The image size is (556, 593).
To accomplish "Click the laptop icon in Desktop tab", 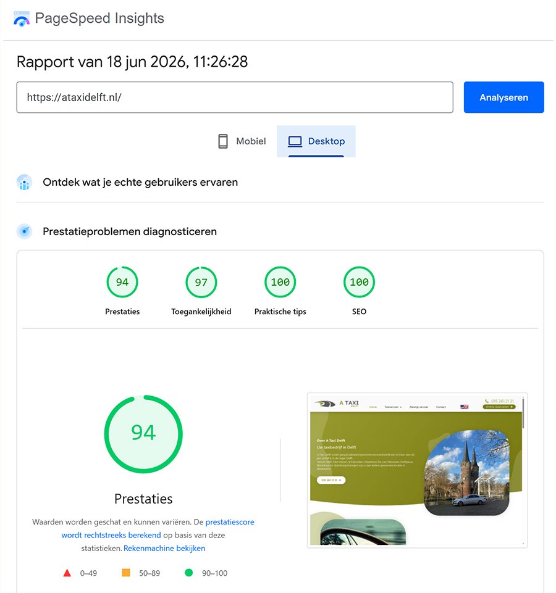I will tap(295, 141).
